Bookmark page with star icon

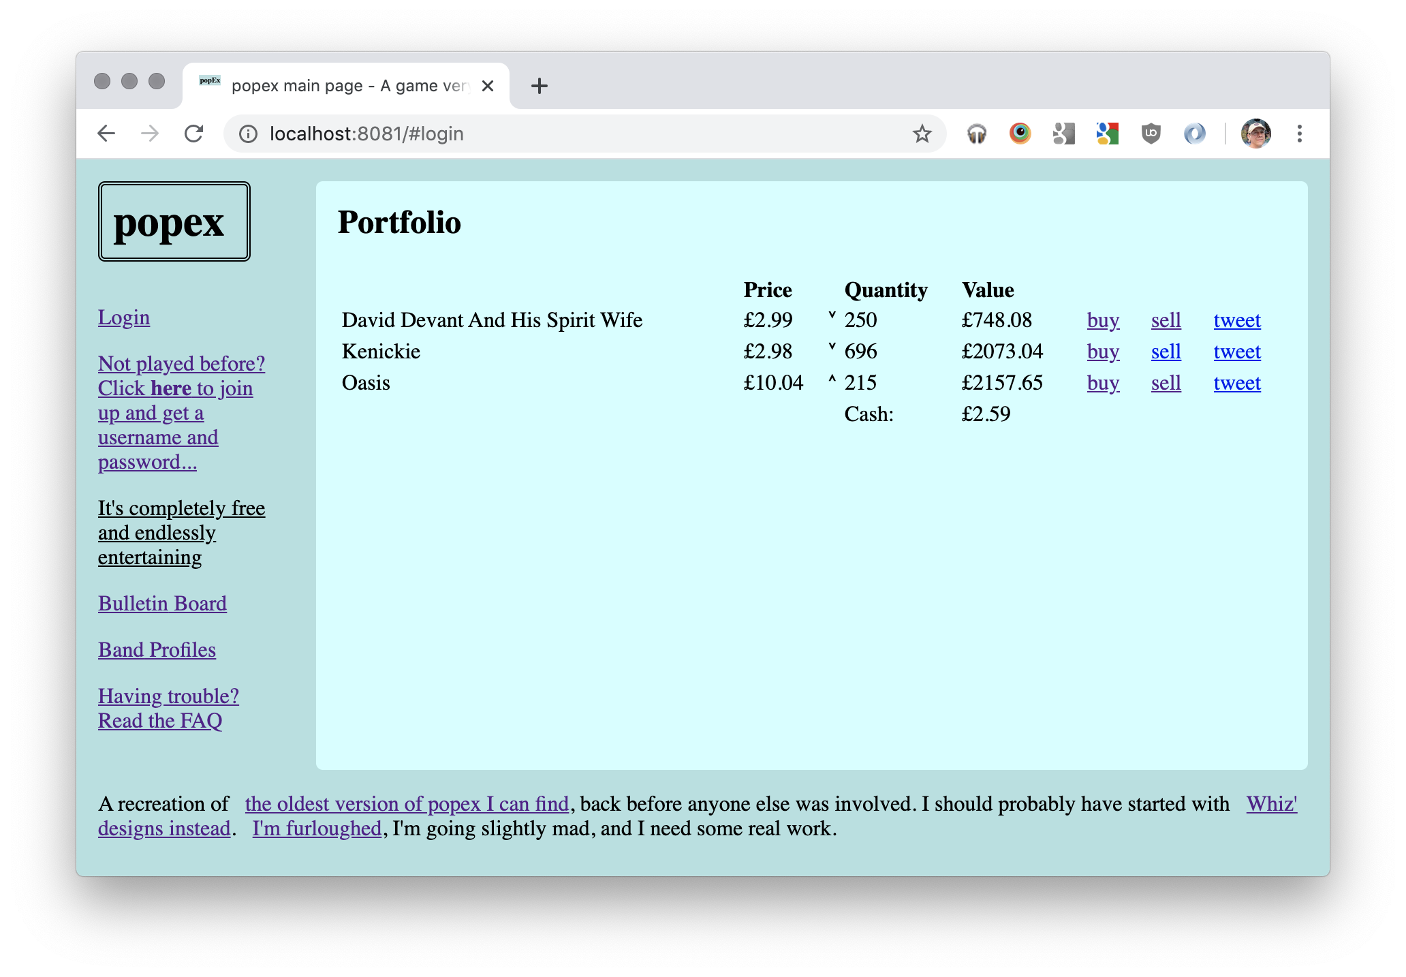(922, 134)
